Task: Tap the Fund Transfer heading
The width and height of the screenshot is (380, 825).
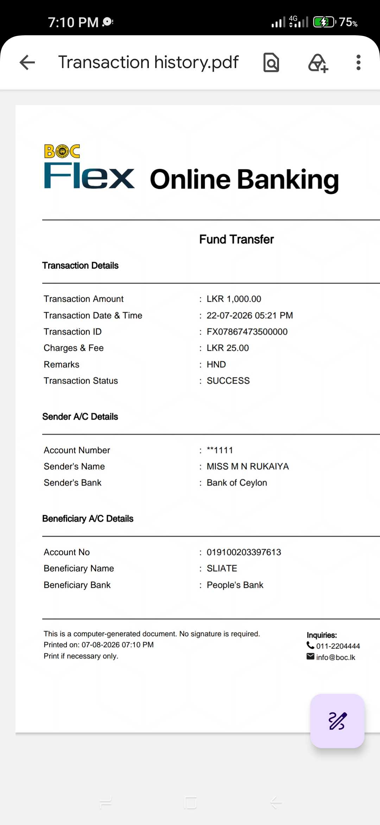Action: pos(236,239)
